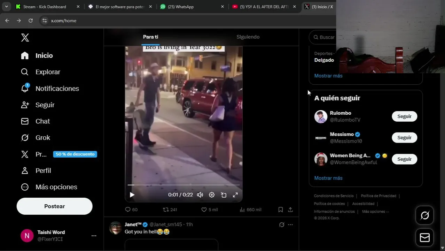Open Women Being Awful avatar
This screenshot has width=445, height=251.
(x=321, y=159)
